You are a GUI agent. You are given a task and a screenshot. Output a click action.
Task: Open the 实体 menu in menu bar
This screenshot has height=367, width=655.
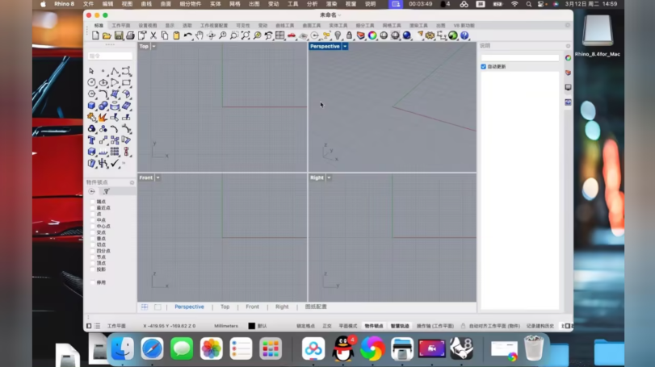point(216,4)
